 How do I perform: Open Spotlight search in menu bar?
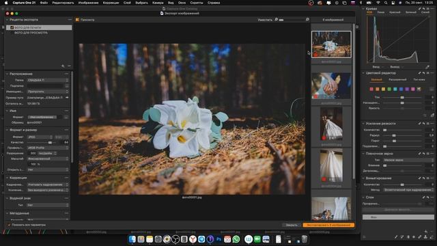pos(386,3)
